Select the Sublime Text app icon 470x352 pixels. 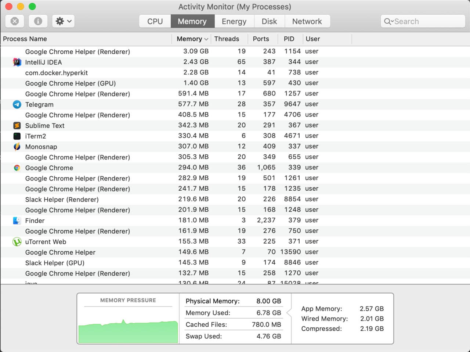tap(17, 126)
